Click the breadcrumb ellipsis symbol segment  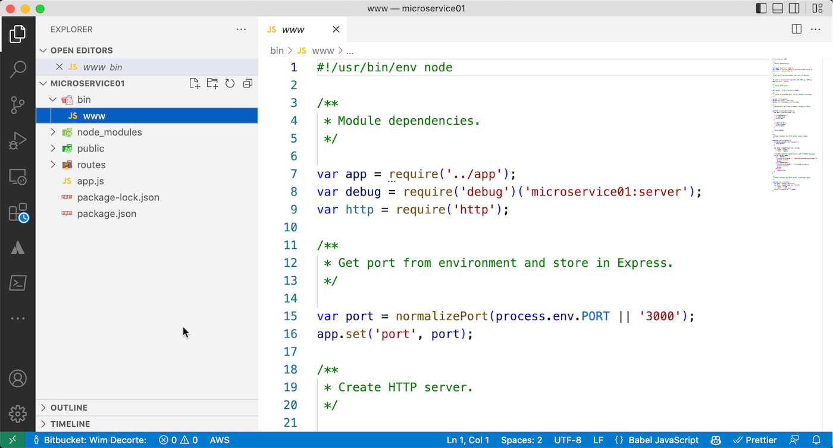[350, 51]
